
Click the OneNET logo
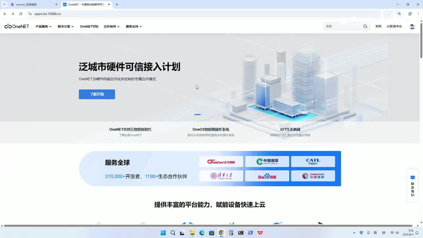pyautogui.click(x=17, y=26)
